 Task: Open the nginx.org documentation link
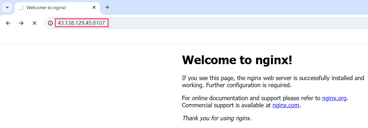point(334,98)
